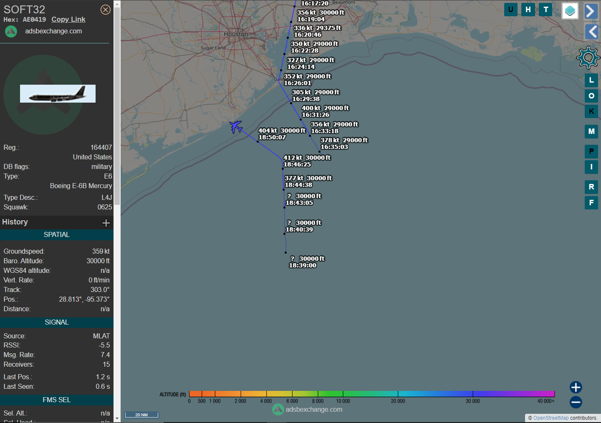Toggle the P map option button

[x=591, y=151]
